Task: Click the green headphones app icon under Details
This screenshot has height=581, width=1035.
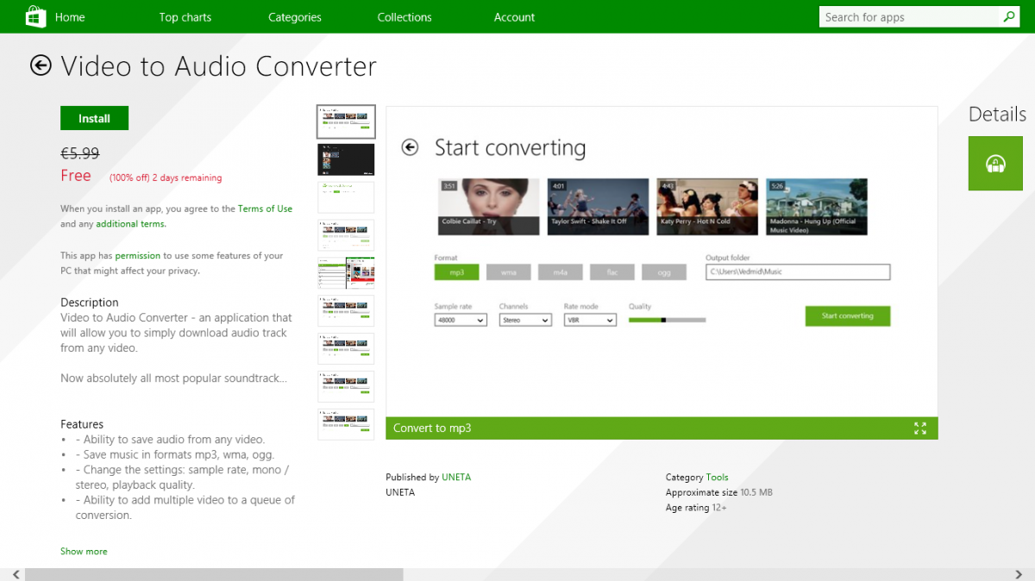Action: coord(995,163)
